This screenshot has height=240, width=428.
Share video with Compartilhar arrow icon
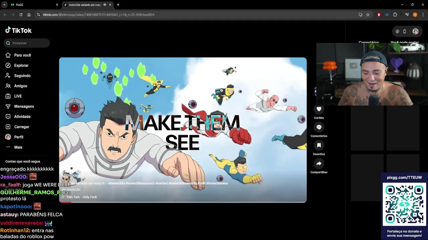[x=319, y=163]
